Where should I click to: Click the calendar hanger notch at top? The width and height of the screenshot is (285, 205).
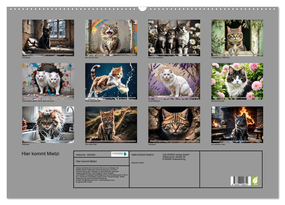(142, 9)
